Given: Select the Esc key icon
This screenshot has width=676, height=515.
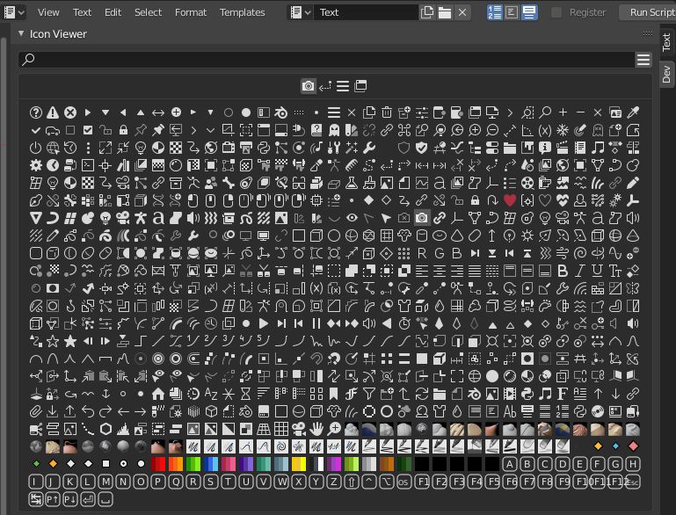Looking at the screenshot, I should [x=633, y=482].
